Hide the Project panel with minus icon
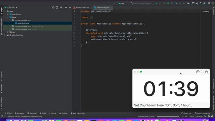This screenshot has width=215, height=121. pos(70,7)
